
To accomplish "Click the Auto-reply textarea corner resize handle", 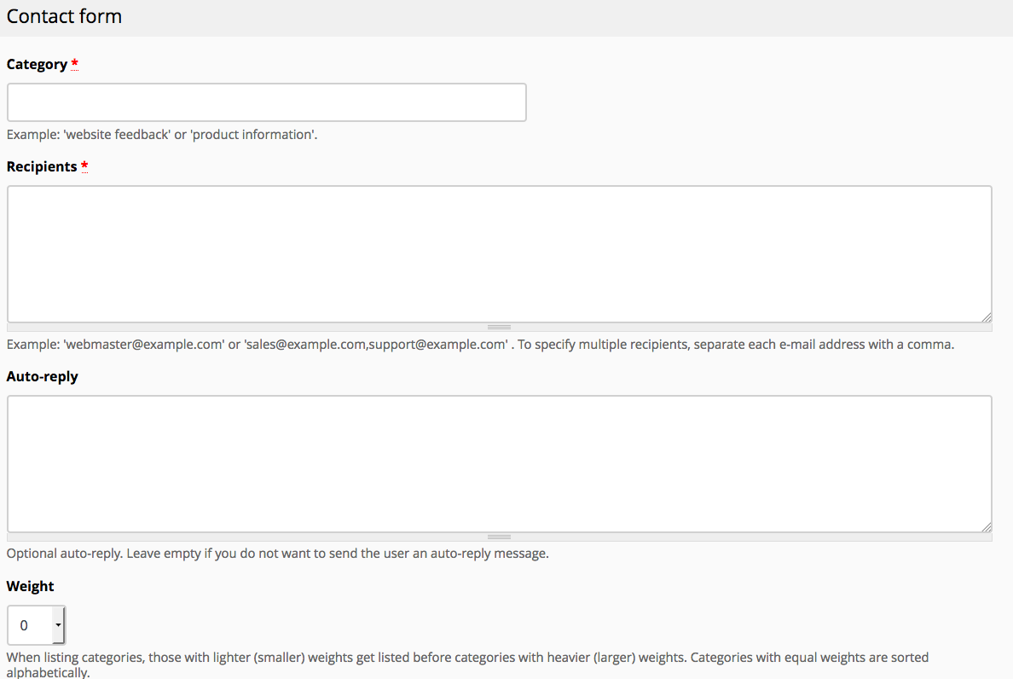I will point(986,526).
